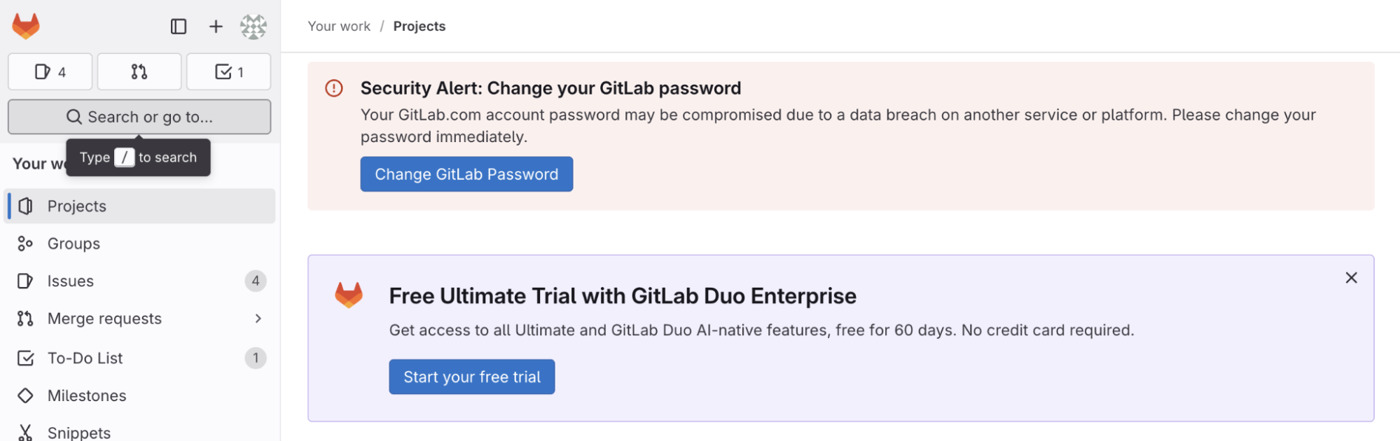Click the Your work breadcrumb link
The image size is (1400, 441).
339,27
